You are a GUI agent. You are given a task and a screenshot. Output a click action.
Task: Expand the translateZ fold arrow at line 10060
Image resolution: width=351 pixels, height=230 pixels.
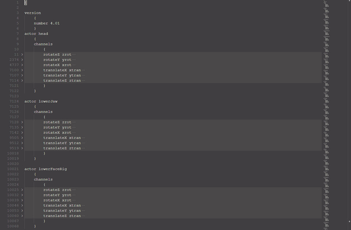22,216
